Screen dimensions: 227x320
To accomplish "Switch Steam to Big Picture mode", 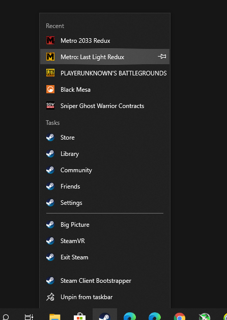I will pyautogui.click(x=105, y=225).
